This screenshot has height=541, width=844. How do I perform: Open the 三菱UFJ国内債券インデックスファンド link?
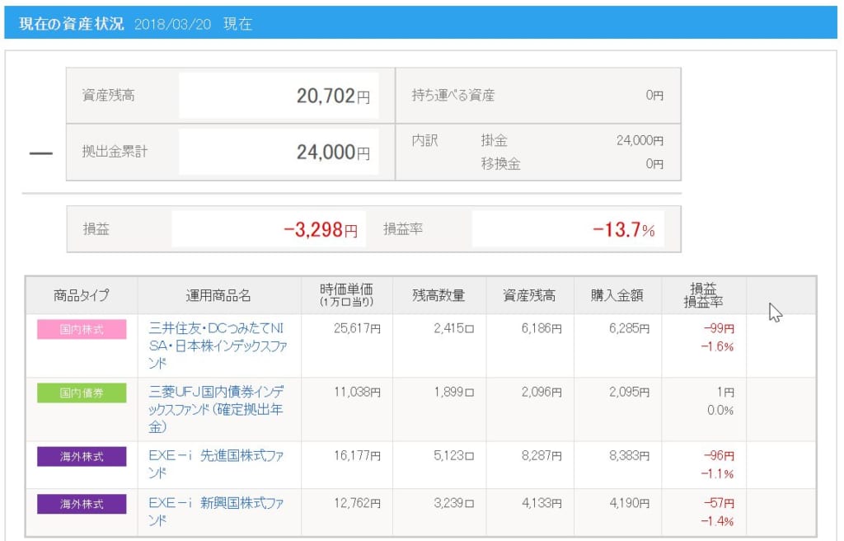pyautogui.click(x=217, y=409)
